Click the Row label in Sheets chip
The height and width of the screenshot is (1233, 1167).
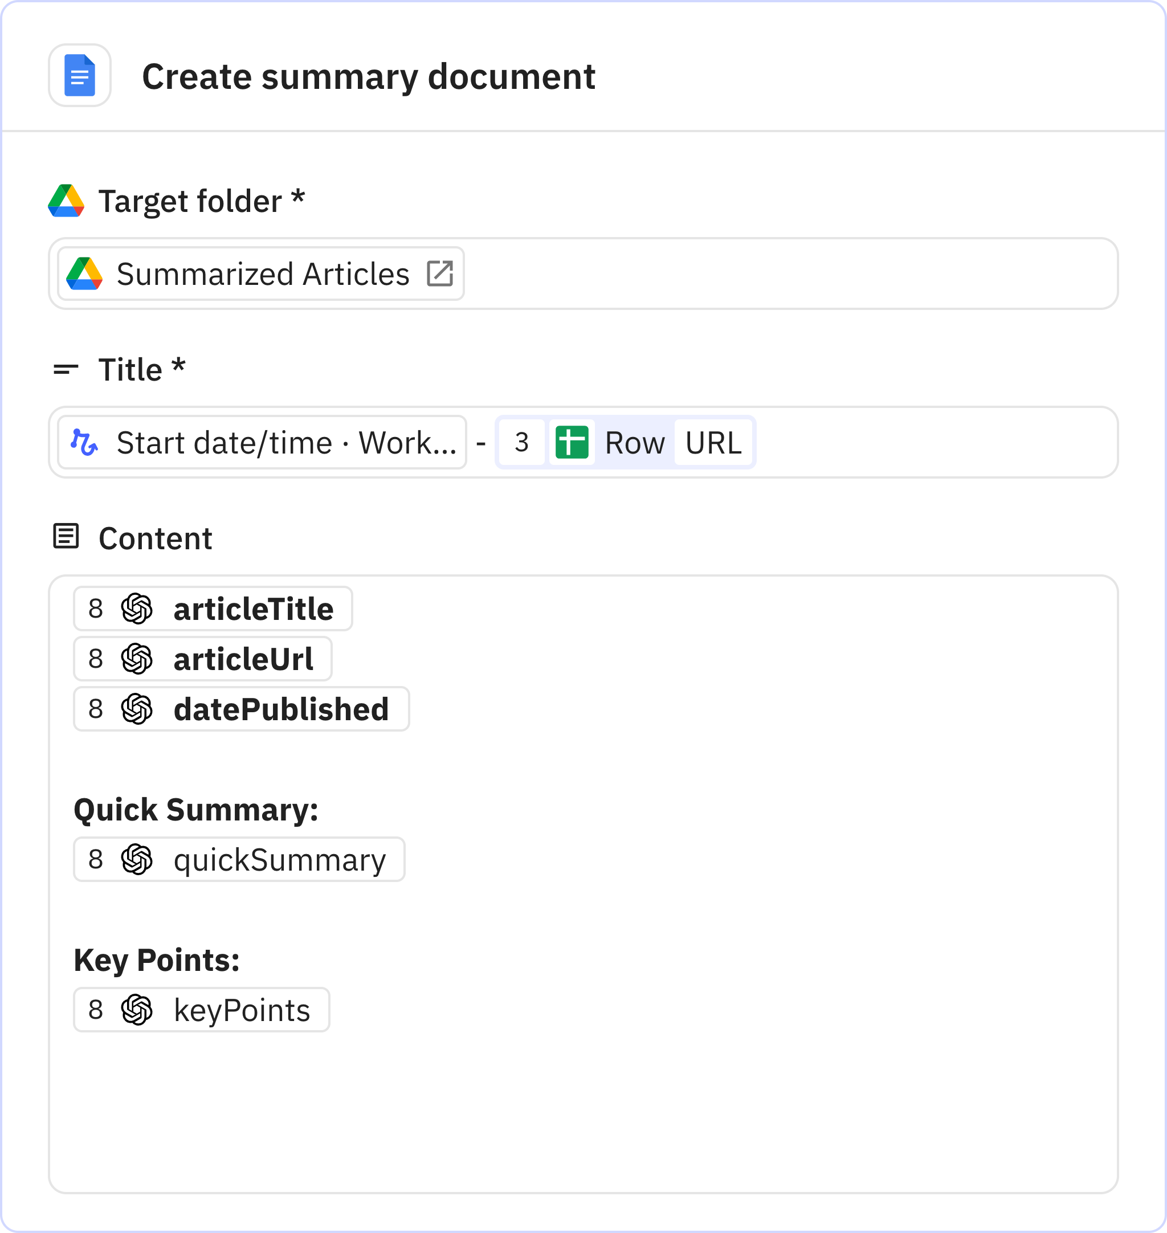[635, 442]
